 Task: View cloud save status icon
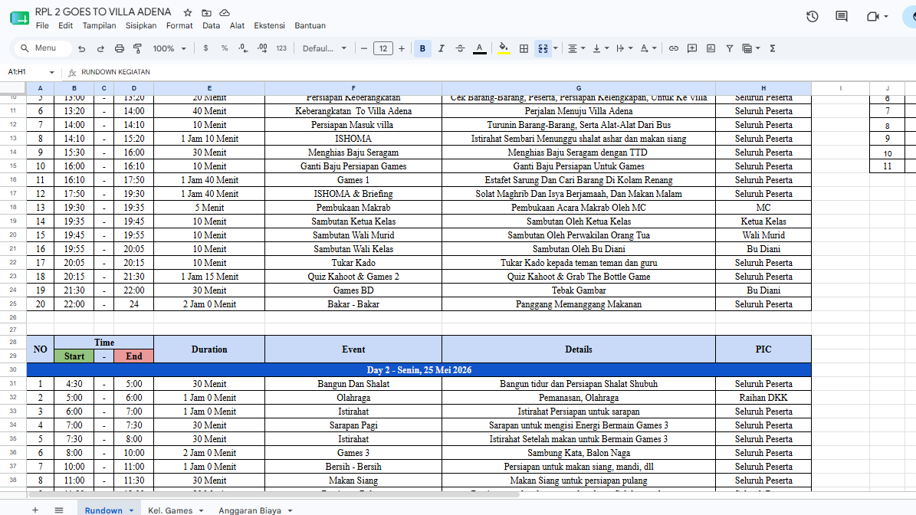(x=225, y=12)
